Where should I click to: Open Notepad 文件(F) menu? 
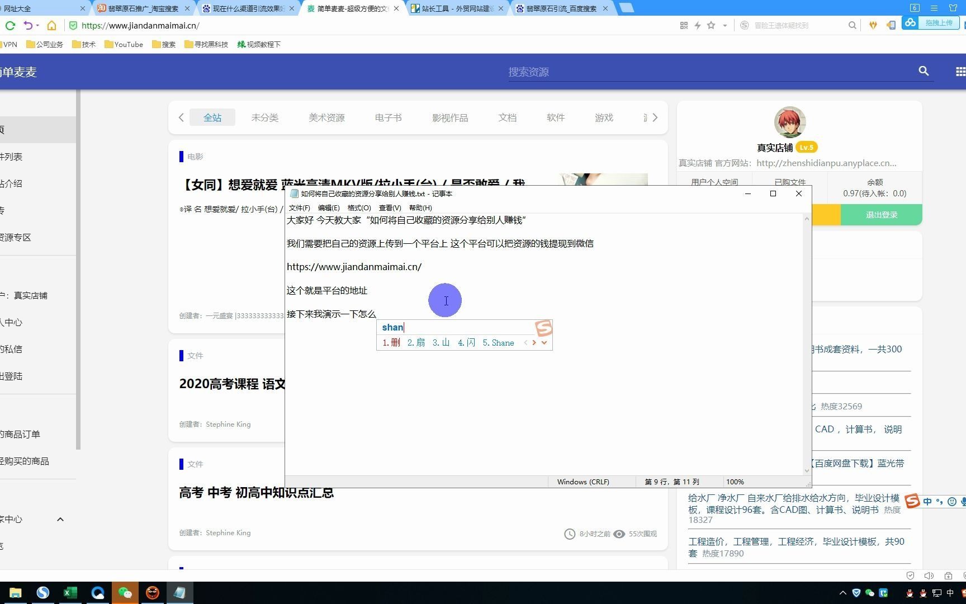(x=299, y=207)
